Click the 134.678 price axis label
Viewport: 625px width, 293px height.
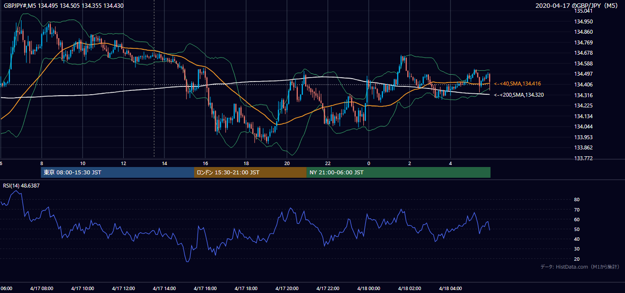coord(583,53)
